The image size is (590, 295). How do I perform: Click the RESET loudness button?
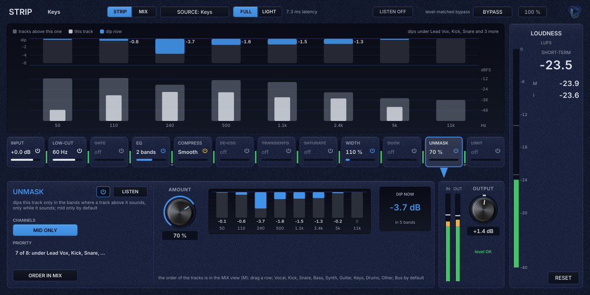click(x=563, y=278)
